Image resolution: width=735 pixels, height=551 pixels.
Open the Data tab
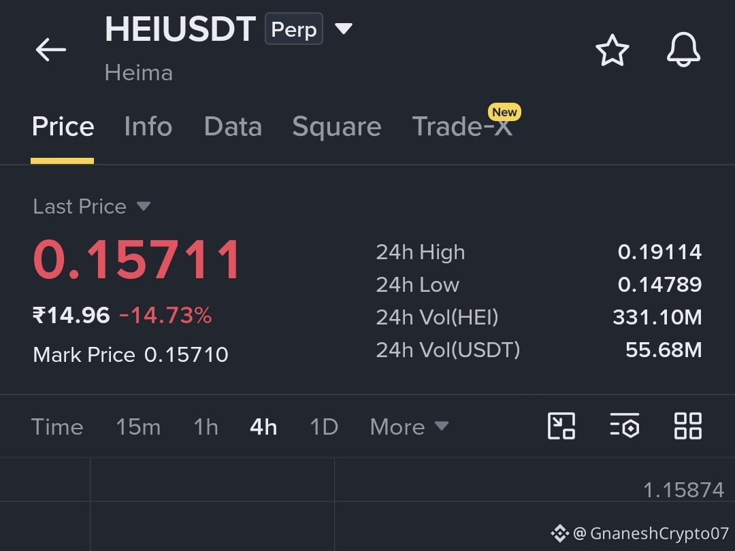[x=233, y=127]
